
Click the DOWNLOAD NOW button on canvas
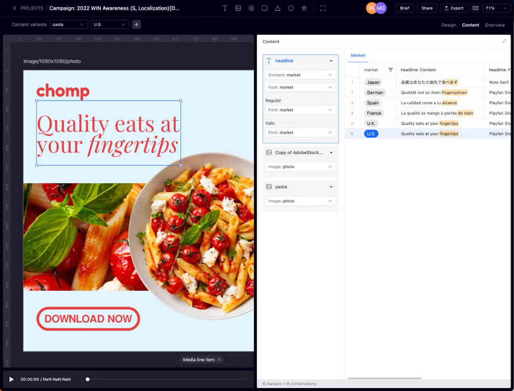pyautogui.click(x=88, y=319)
